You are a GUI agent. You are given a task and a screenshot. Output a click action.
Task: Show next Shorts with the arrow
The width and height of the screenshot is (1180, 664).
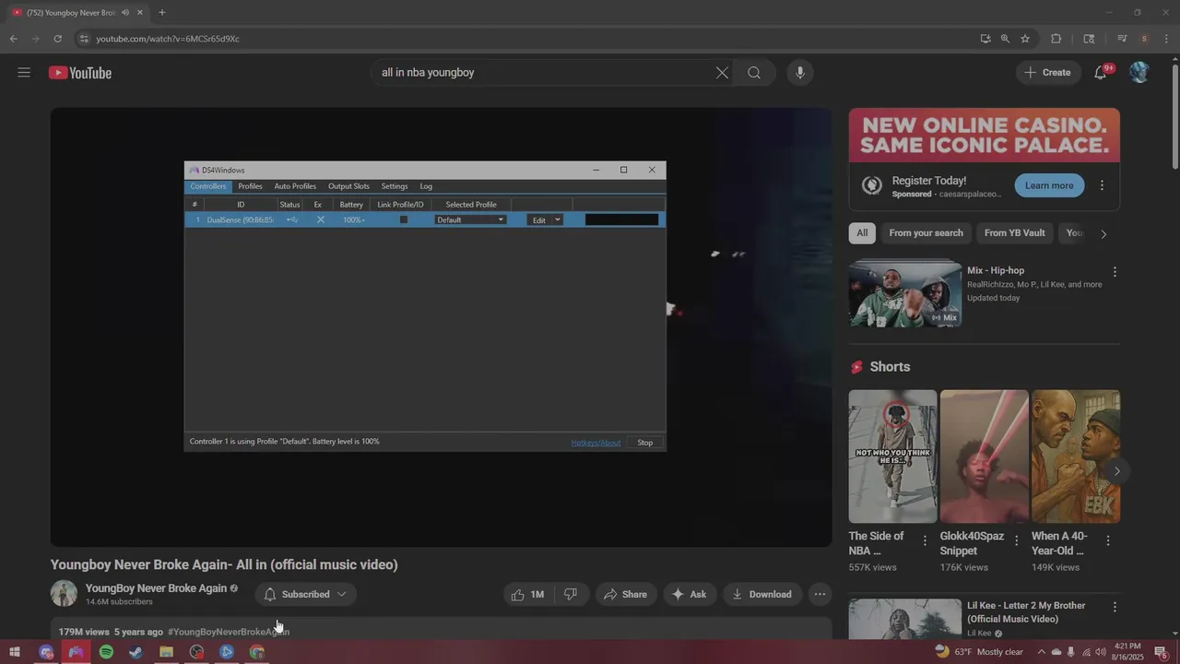click(x=1116, y=471)
